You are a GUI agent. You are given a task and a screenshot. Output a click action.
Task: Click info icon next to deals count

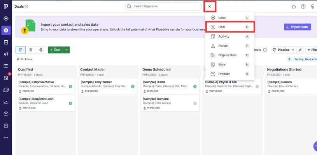pyautogui.click(x=265, y=50)
